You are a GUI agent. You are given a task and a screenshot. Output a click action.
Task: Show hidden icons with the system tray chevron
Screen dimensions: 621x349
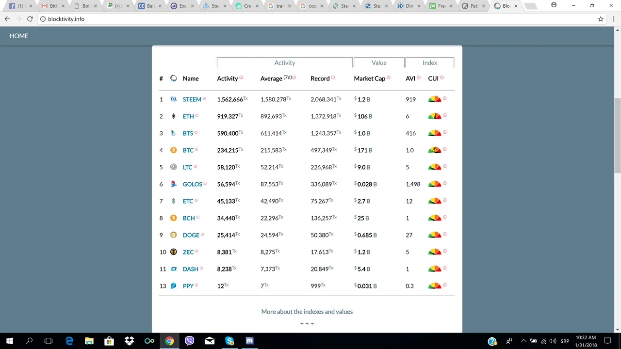pyautogui.click(x=523, y=341)
